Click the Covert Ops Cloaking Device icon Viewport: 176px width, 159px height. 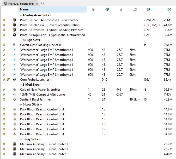(x=14, y=45)
